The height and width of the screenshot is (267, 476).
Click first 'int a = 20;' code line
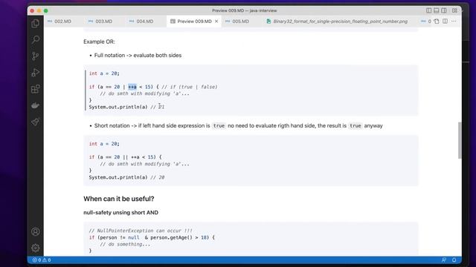coord(104,73)
